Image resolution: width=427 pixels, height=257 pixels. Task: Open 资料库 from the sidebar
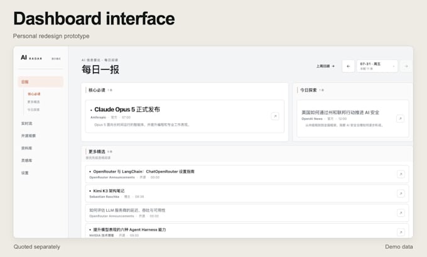pos(26,148)
